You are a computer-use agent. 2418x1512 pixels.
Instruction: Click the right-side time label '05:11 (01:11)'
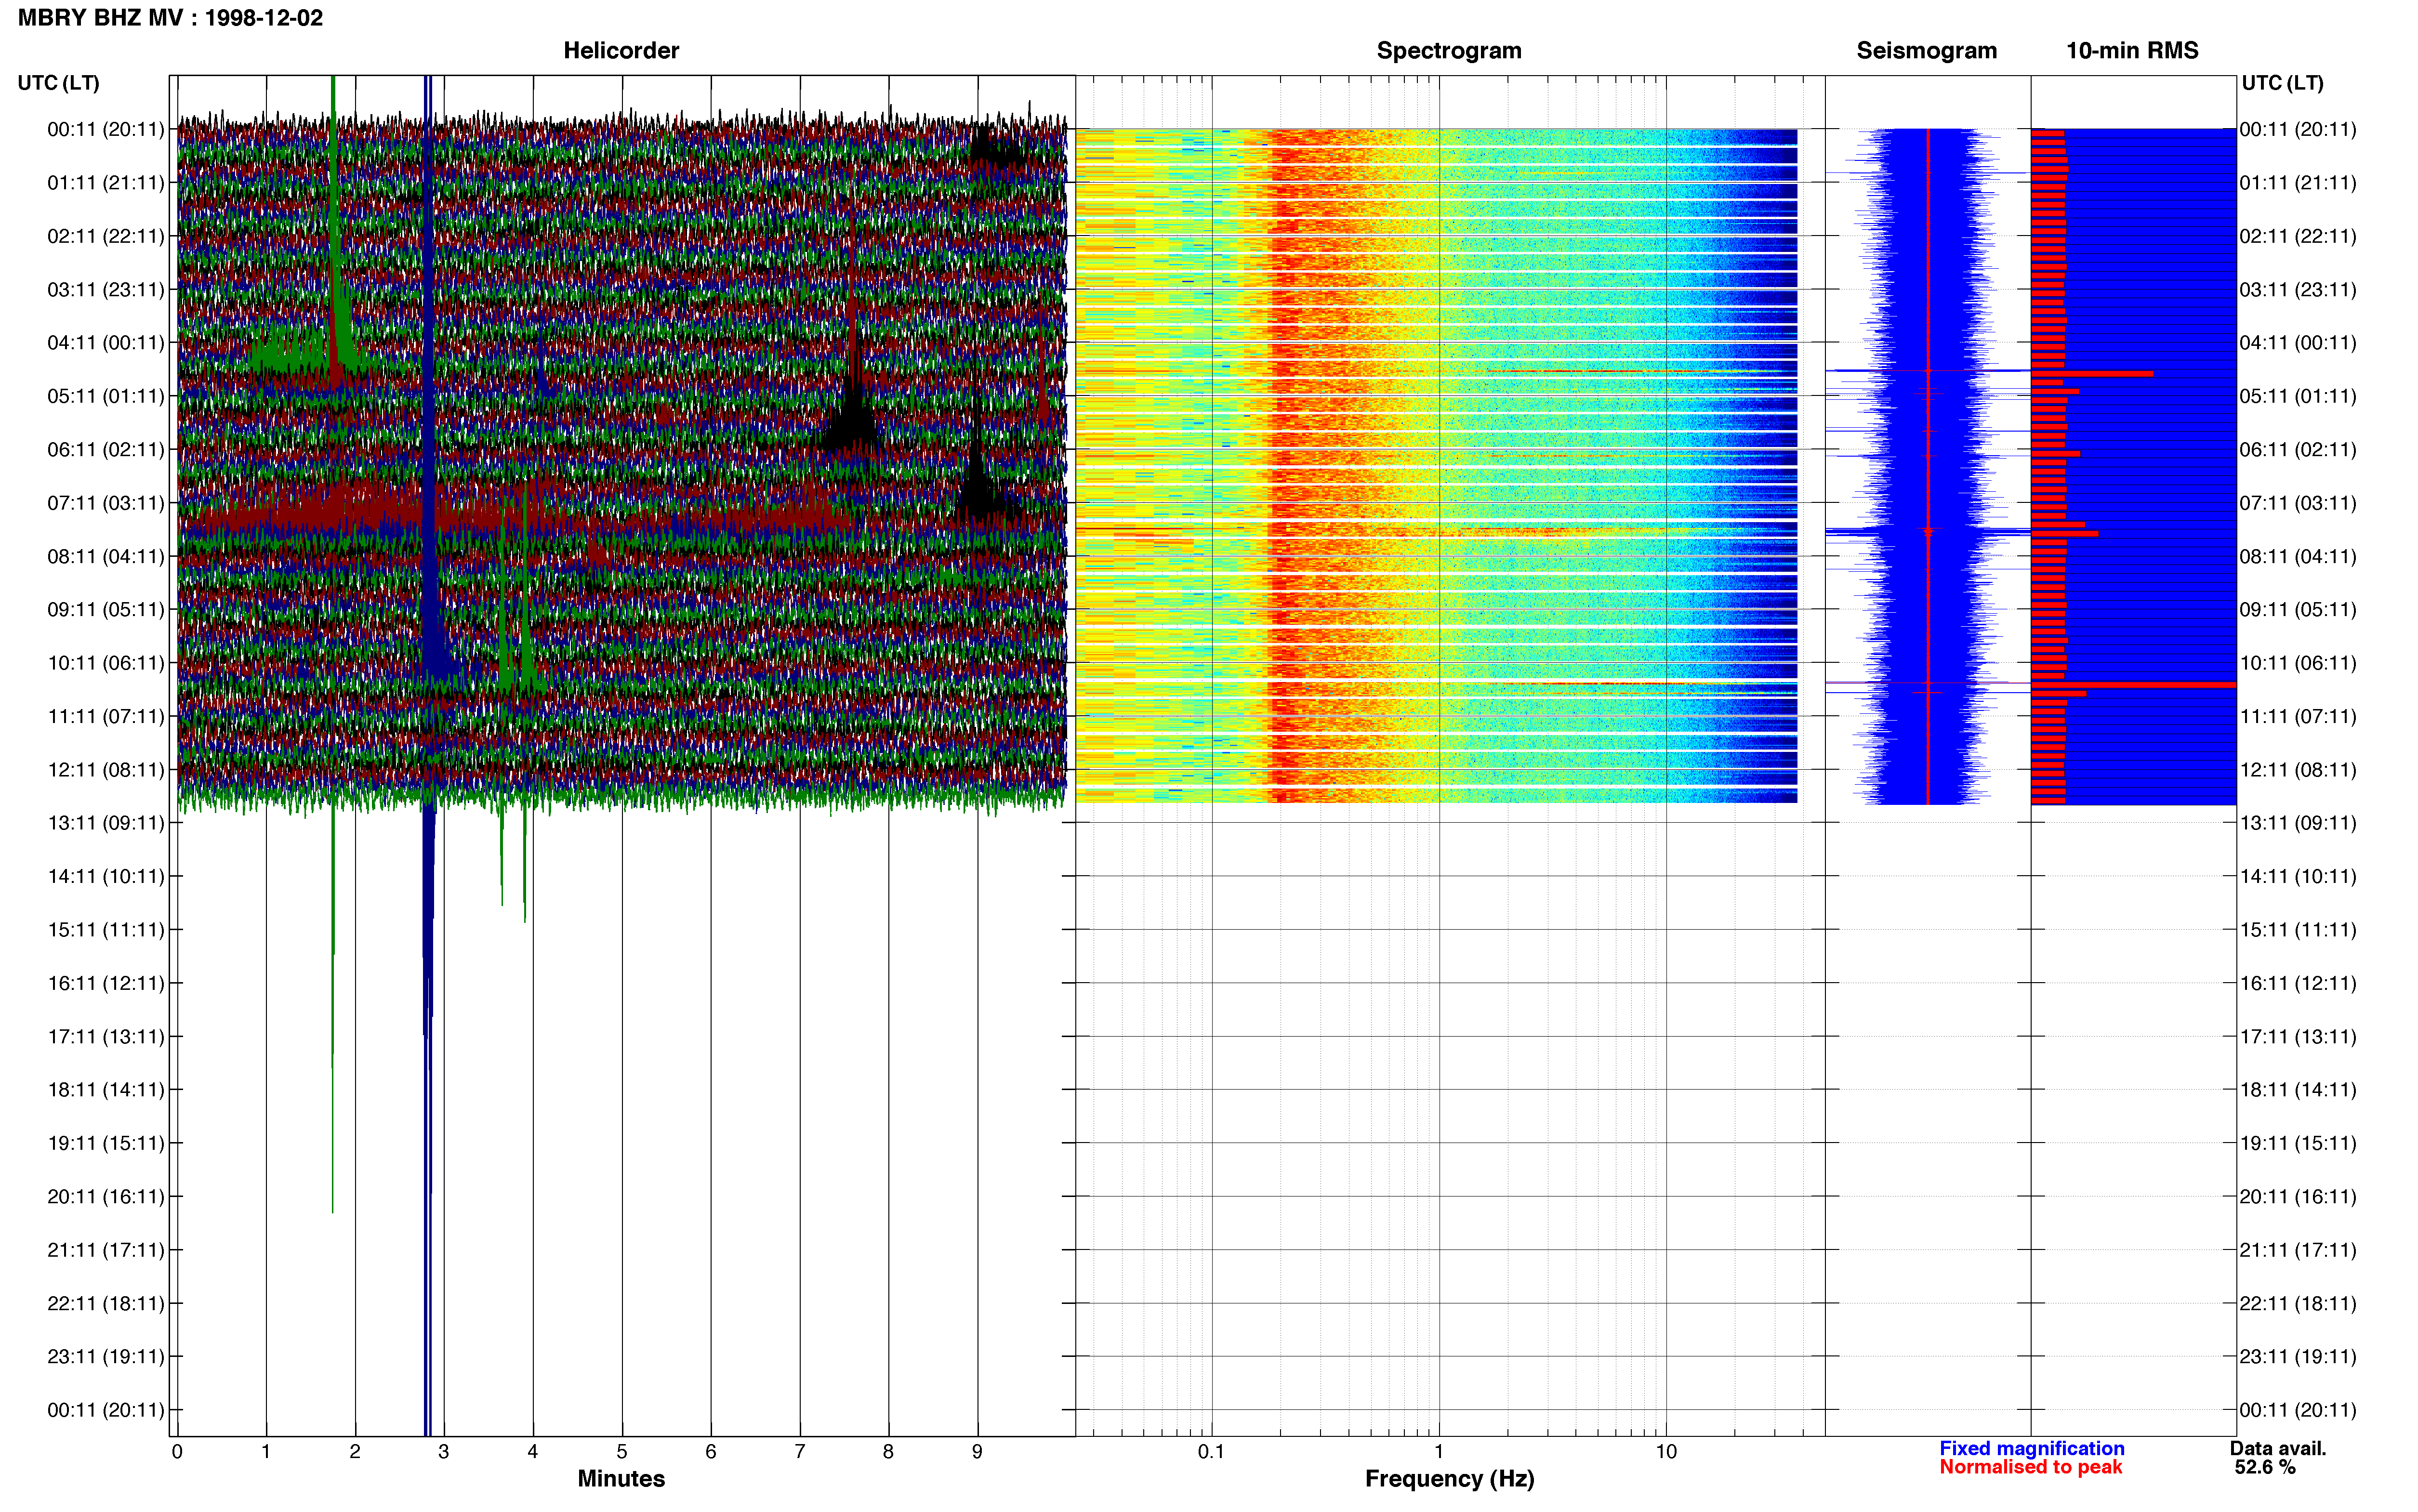[2298, 396]
